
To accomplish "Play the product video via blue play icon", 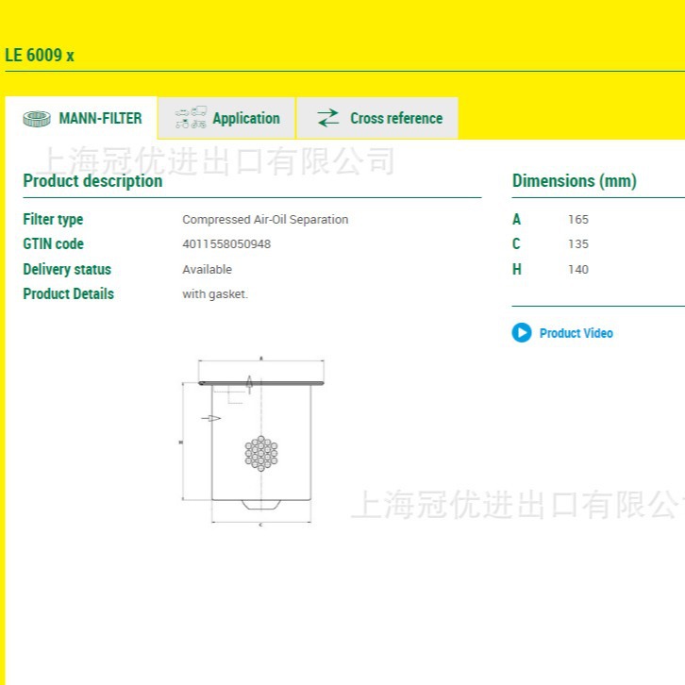I will [x=522, y=333].
